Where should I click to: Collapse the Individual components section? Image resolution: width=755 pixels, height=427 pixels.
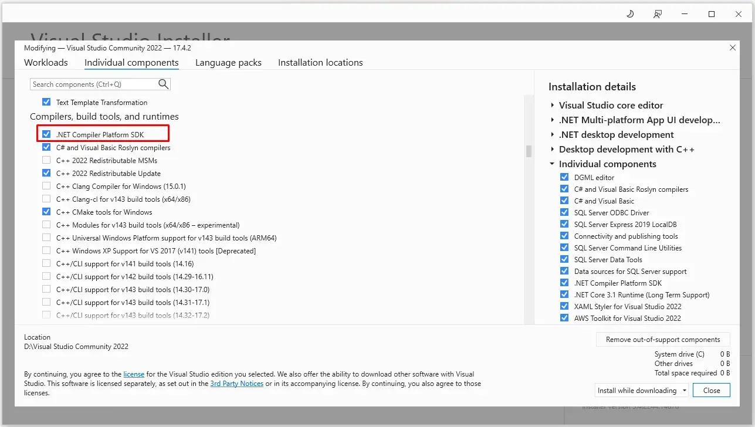point(553,164)
